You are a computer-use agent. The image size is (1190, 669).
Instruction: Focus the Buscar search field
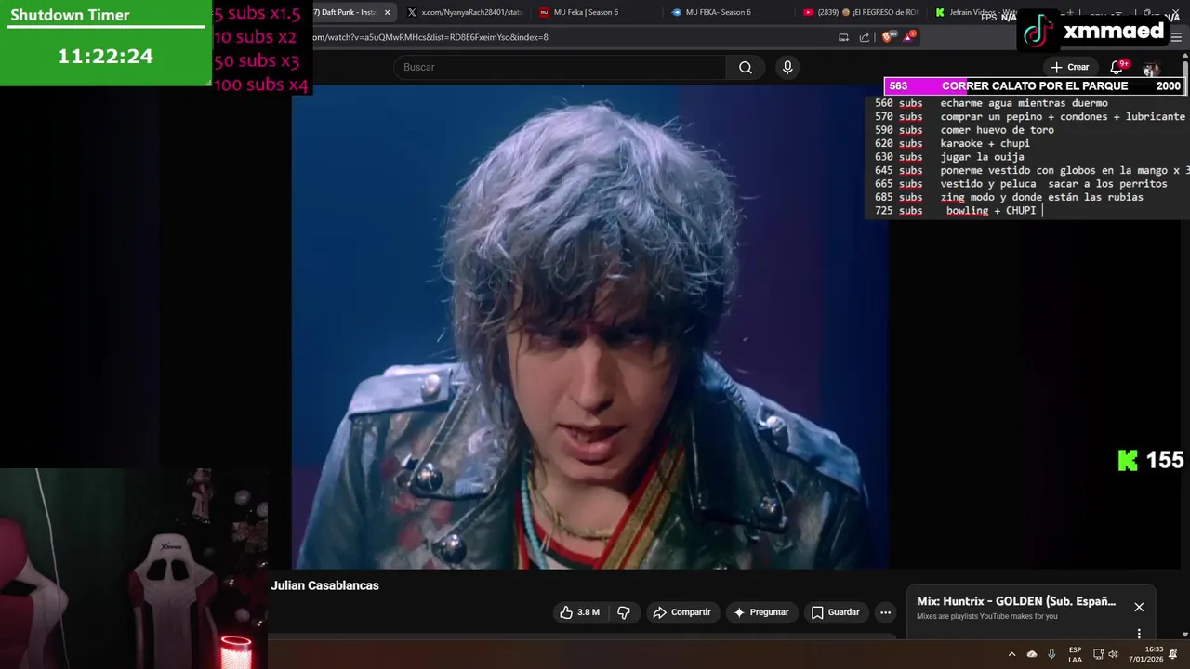click(x=560, y=67)
